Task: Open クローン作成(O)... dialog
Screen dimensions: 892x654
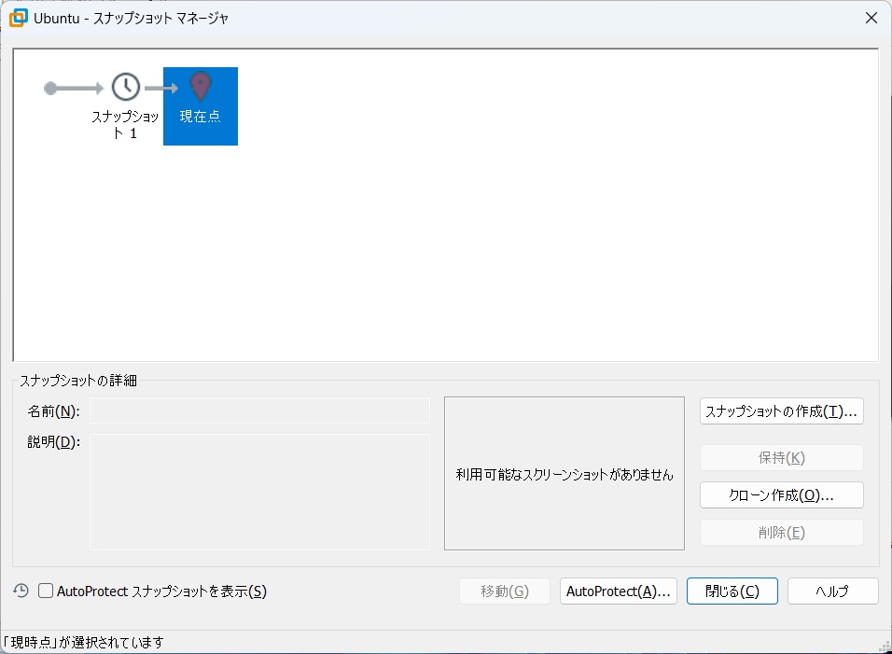Action: [x=782, y=495]
